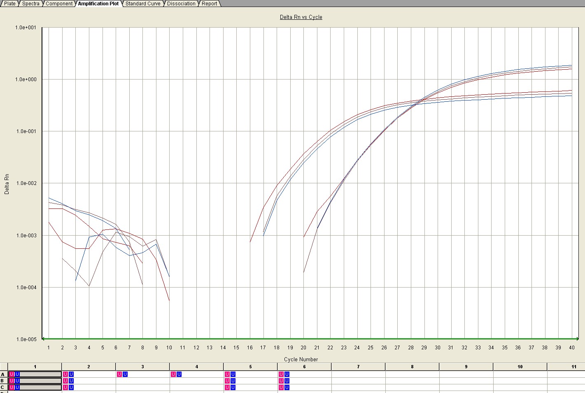
Task: Click blue U icon in well B2
Action: point(71,381)
